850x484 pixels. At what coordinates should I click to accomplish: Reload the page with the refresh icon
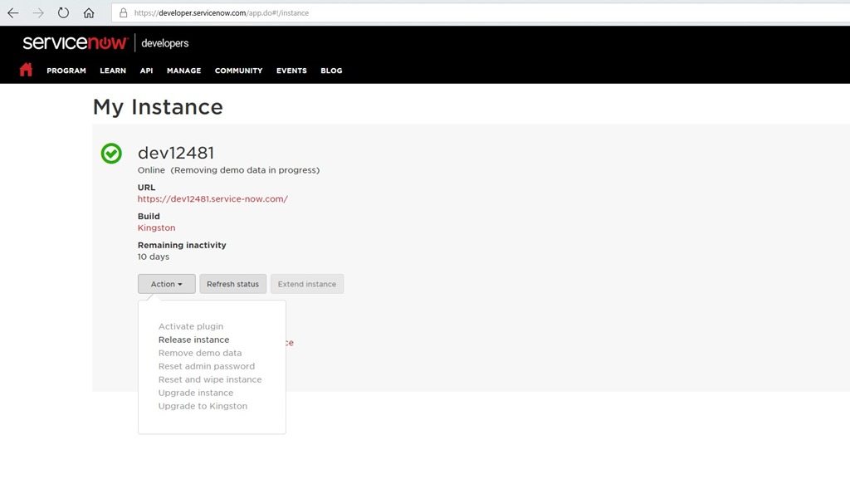point(63,12)
